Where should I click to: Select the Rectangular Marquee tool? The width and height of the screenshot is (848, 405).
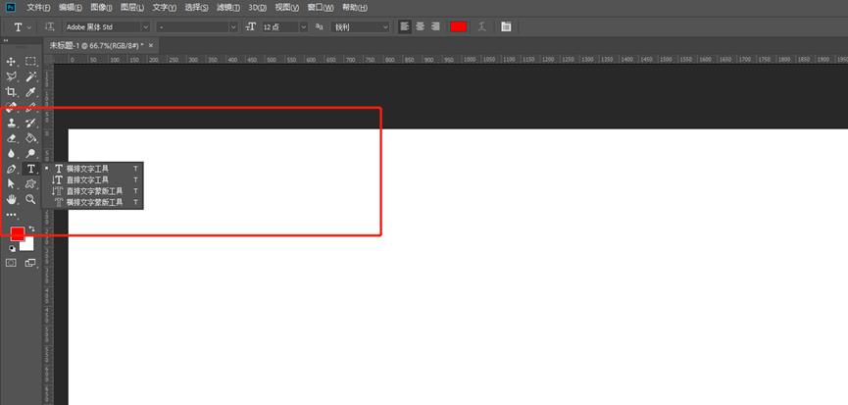31,61
